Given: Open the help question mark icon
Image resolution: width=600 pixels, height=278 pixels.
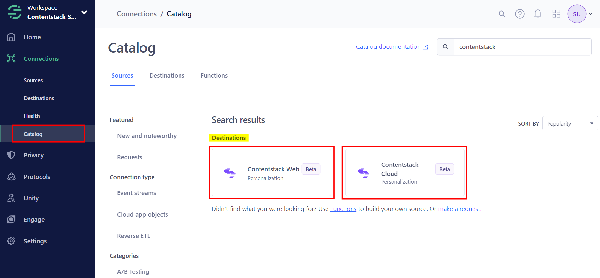Looking at the screenshot, I should [520, 14].
